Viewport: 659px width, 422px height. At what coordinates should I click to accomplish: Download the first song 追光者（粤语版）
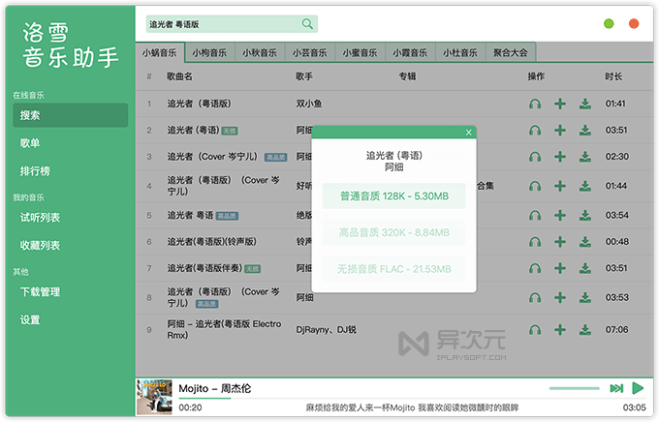pyautogui.click(x=585, y=104)
